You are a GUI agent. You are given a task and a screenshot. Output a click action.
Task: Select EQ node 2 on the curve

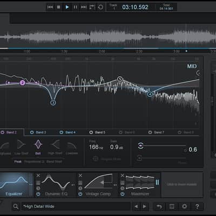22,83
